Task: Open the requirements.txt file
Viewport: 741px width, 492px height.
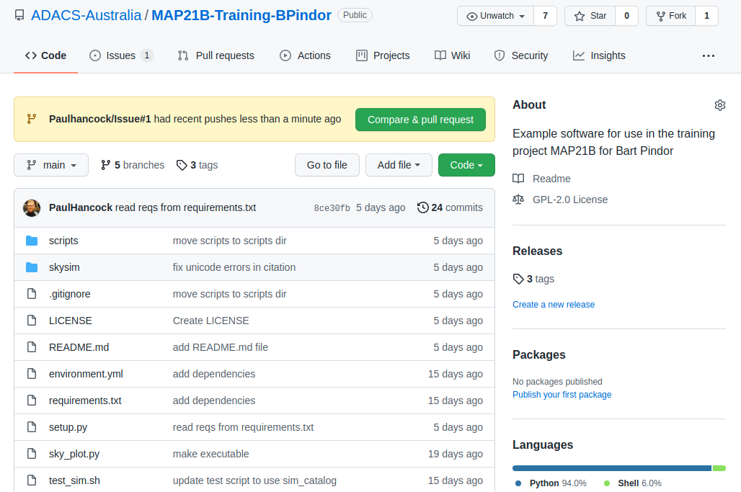Action: point(85,401)
